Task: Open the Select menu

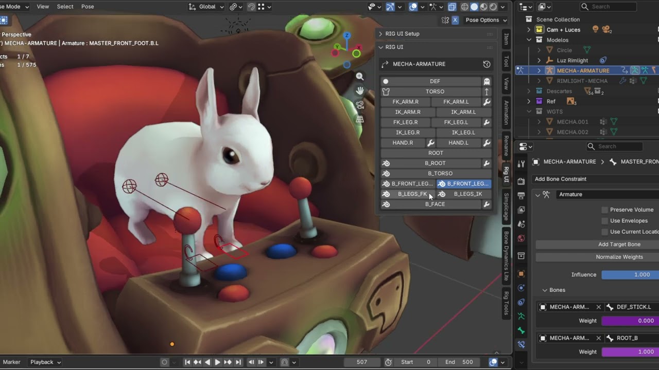Action: 65,7
